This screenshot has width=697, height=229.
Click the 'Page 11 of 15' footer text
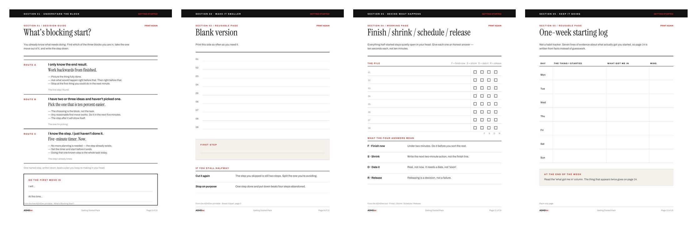495,210
